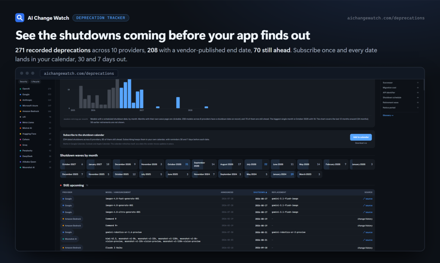
Task: Click the lone blue bar in the chart's 2027 section
Action: click(x=178, y=103)
